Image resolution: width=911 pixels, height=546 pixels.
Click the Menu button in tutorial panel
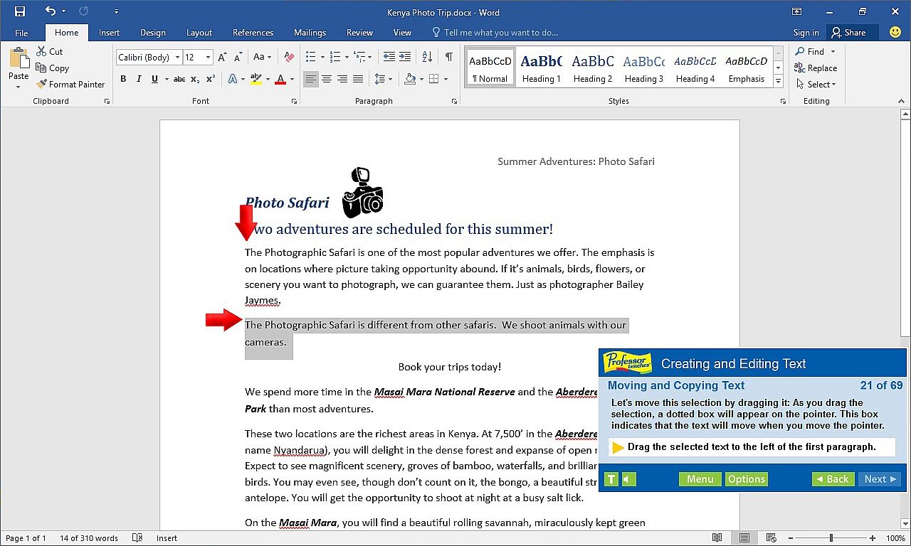[x=700, y=479]
